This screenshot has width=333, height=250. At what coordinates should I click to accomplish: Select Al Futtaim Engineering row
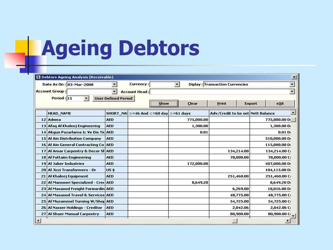coord(163,157)
